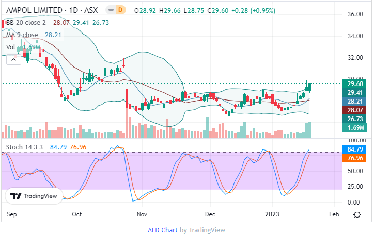
Task: Open chart settings gear icon
Action: pos(357,214)
